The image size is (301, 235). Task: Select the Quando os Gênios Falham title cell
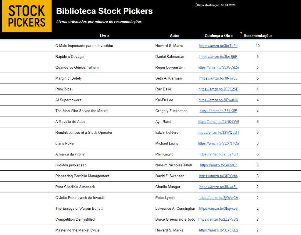(x=77, y=68)
